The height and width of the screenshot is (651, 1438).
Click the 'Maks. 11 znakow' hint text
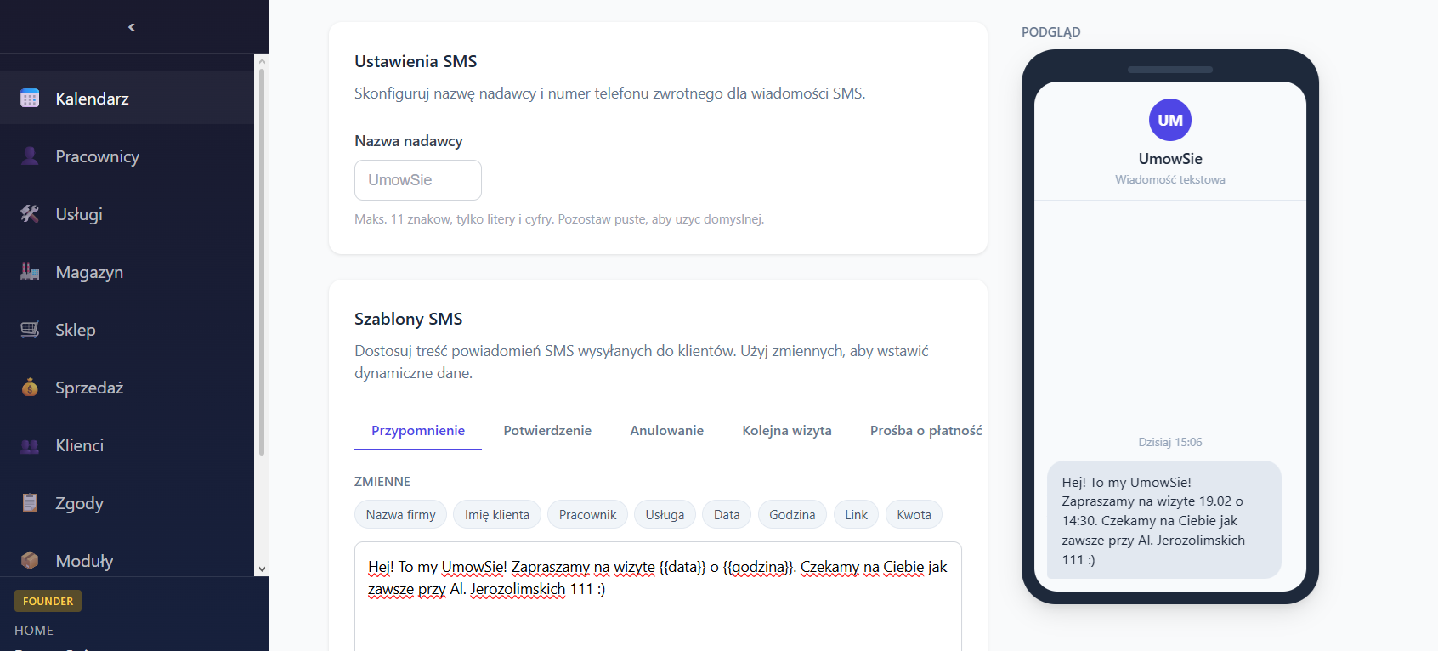(559, 219)
